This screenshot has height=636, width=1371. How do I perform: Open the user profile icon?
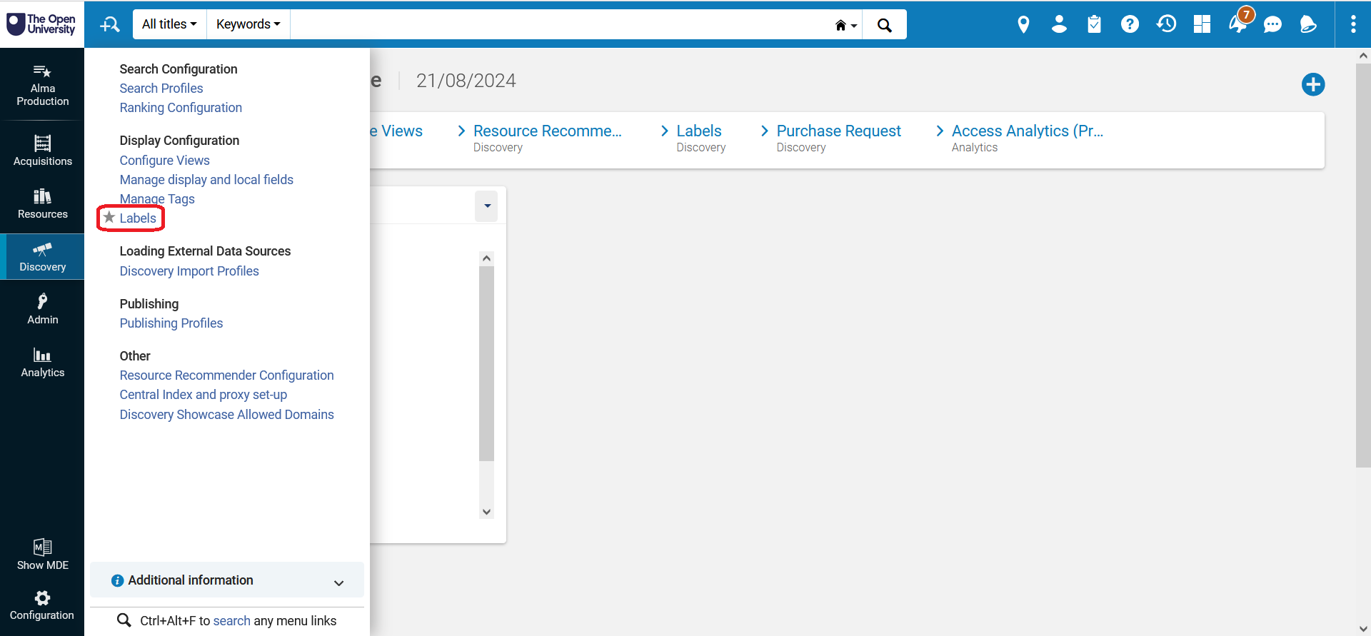click(1059, 25)
